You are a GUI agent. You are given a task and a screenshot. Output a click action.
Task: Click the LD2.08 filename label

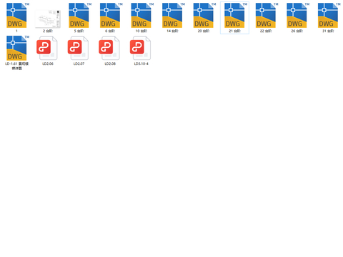pos(110,64)
